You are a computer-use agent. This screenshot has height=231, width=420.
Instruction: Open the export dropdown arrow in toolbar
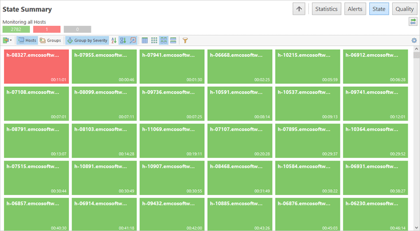pyautogui.click(x=11, y=41)
